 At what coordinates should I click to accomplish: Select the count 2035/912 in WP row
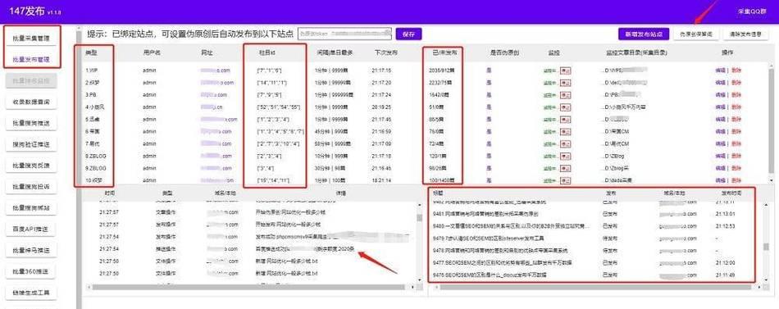pos(442,70)
